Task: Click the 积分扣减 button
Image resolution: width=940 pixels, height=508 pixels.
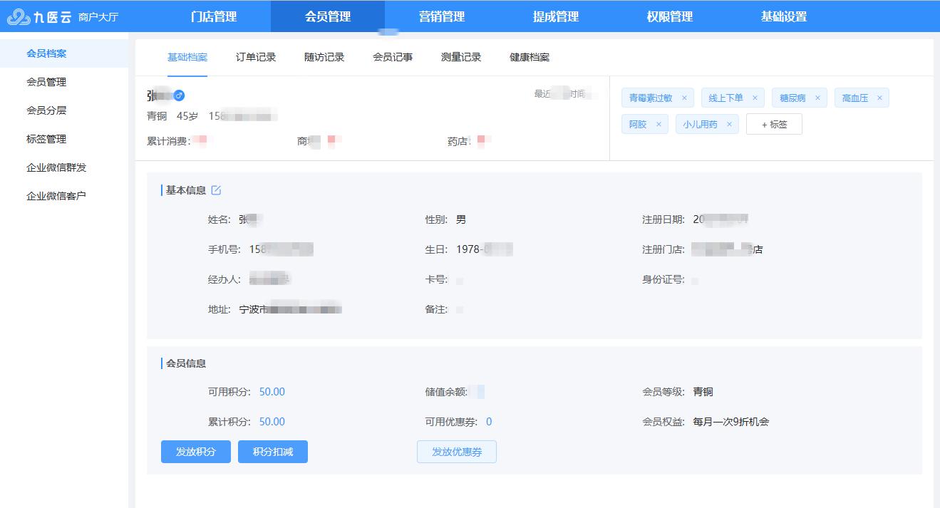Action: (272, 451)
